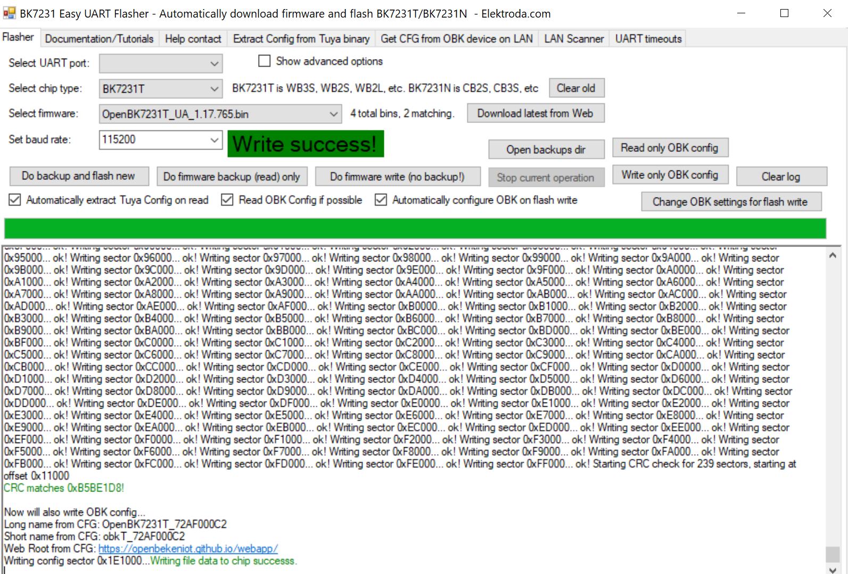Click the Clear log button

click(x=781, y=177)
